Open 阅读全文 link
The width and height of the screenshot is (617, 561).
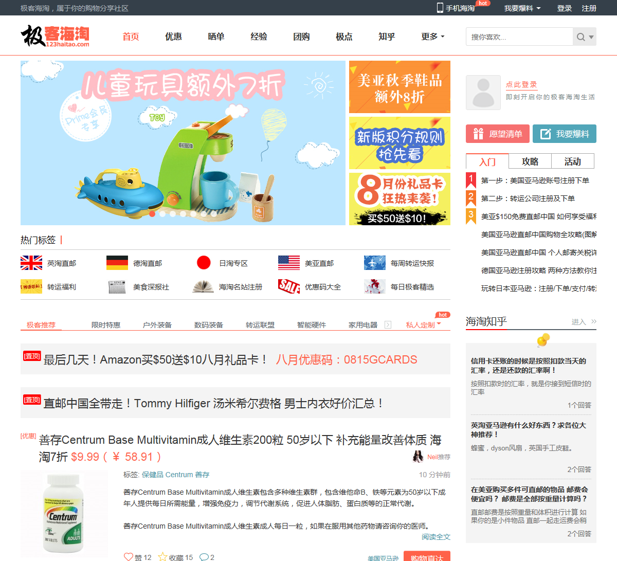(436, 537)
